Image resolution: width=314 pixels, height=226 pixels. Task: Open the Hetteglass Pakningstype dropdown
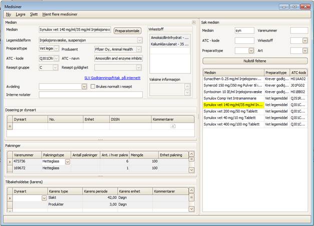67,162
